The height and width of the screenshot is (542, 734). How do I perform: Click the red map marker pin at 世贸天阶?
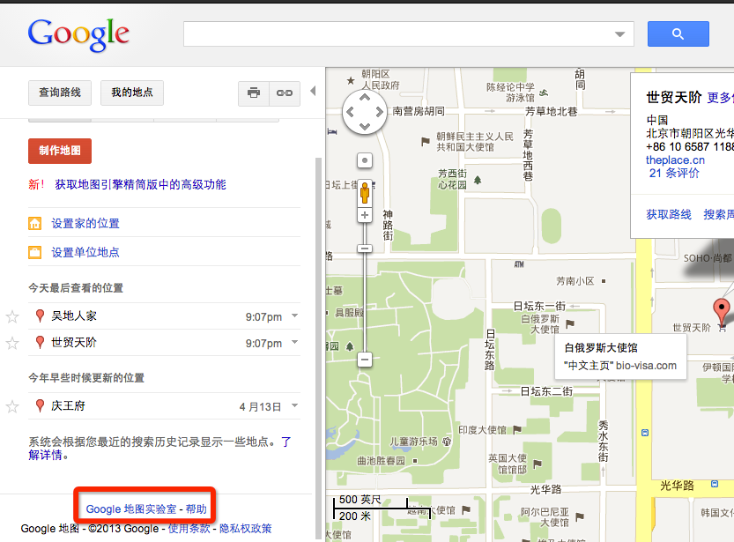[722, 312]
